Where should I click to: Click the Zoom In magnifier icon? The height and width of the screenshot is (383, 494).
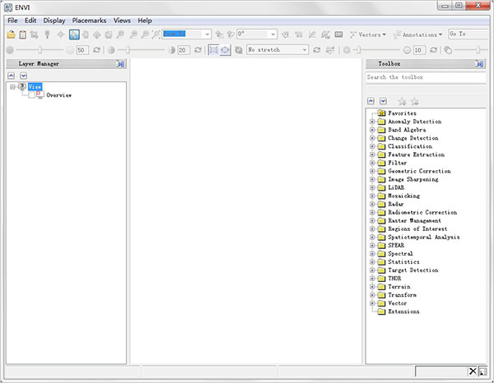pos(133,35)
